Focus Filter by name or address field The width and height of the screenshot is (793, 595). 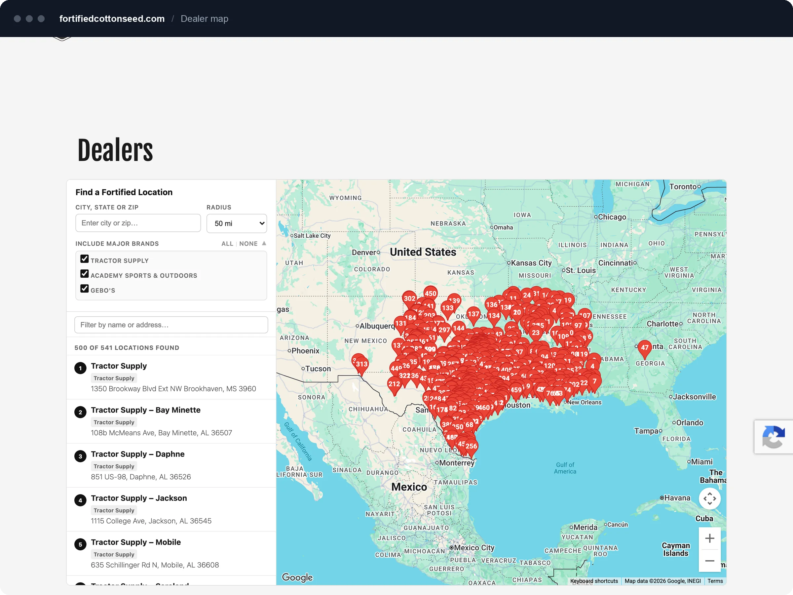pos(171,325)
